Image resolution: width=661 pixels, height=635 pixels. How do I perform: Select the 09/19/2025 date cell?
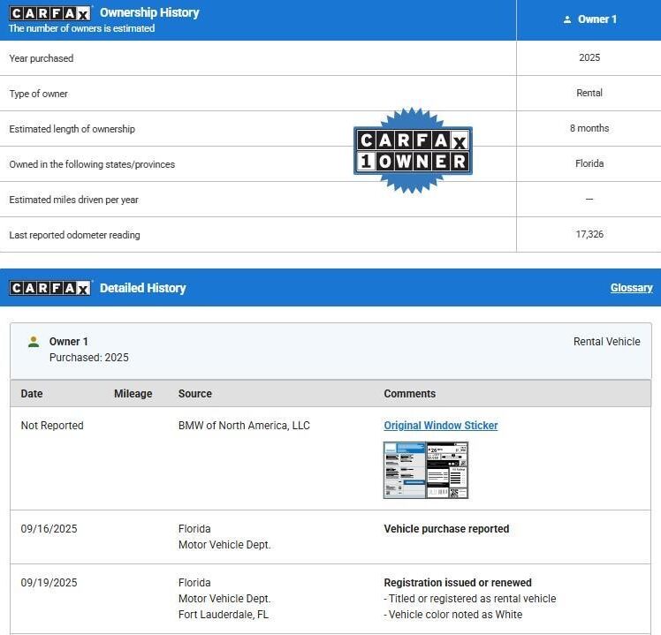(49, 583)
